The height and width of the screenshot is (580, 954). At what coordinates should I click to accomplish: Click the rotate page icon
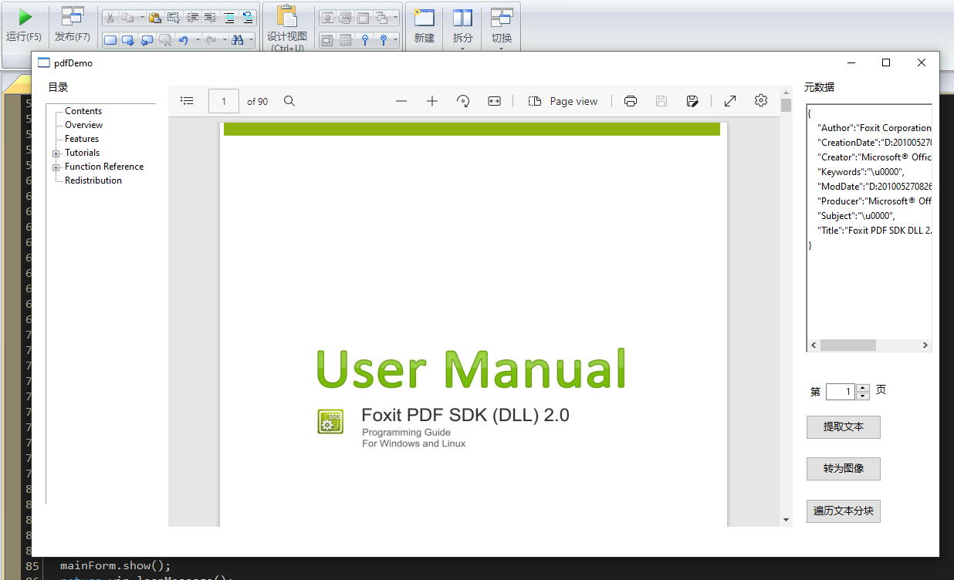coord(464,101)
